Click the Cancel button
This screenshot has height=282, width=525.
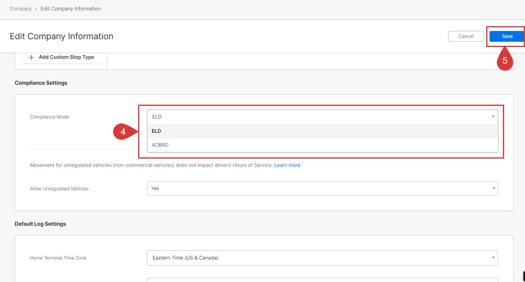pos(466,36)
